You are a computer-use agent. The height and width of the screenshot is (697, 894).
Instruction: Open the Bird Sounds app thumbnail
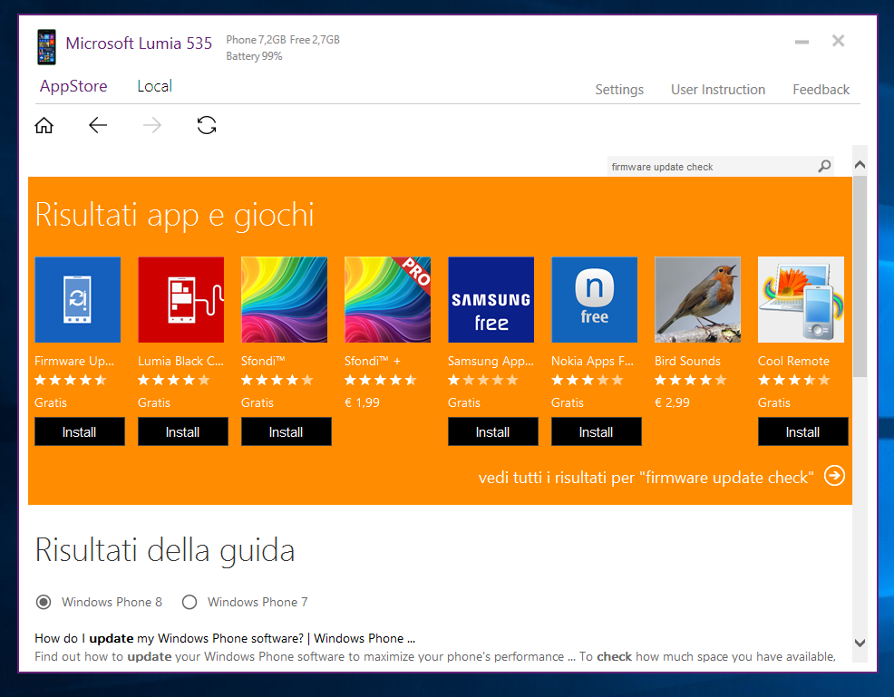[x=697, y=300]
